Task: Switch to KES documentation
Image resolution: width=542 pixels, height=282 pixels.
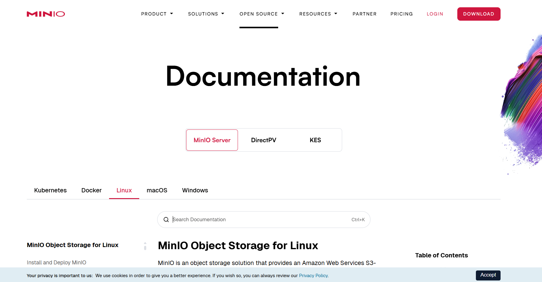Action: pyautogui.click(x=315, y=140)
